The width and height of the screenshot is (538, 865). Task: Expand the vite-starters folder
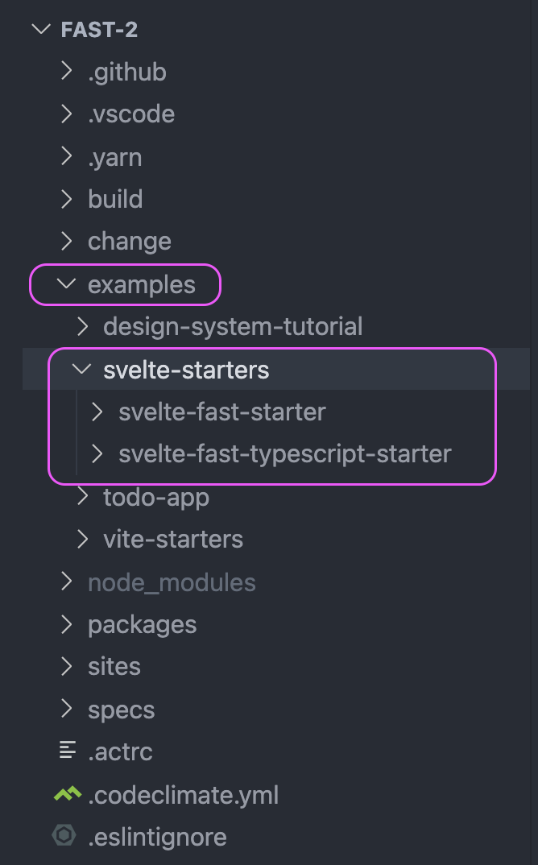172,539
